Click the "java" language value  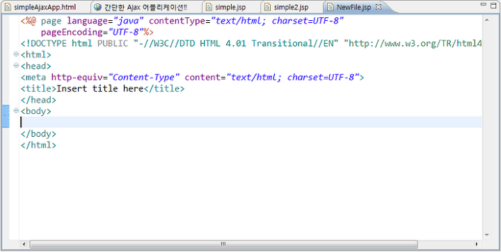[129, 22]
